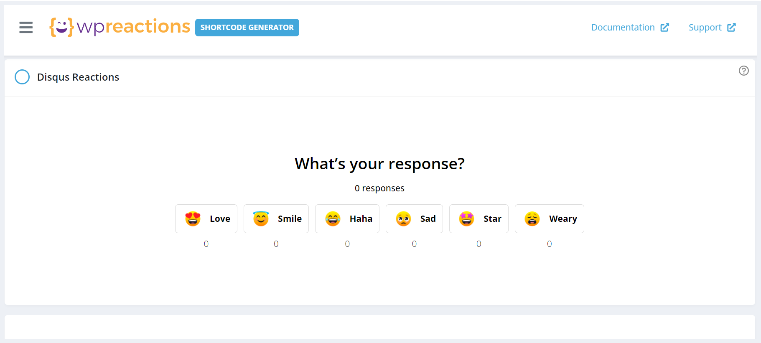Click the Shortcode Generator badge
Screen dimensions: 761x343
click(247, 27)
